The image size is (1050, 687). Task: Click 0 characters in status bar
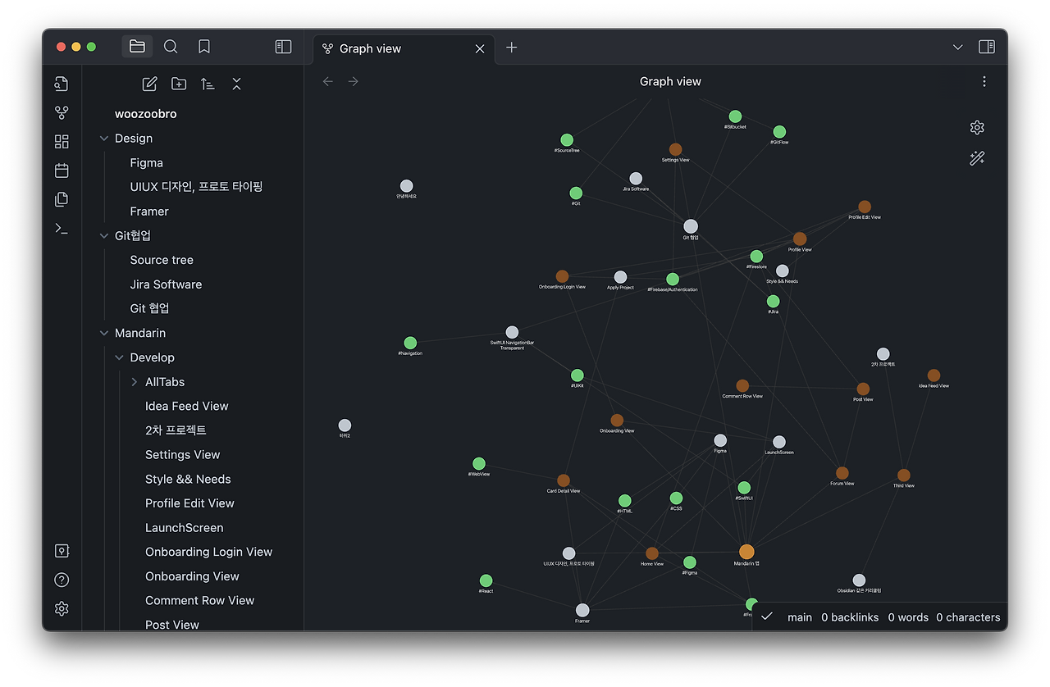968,617
